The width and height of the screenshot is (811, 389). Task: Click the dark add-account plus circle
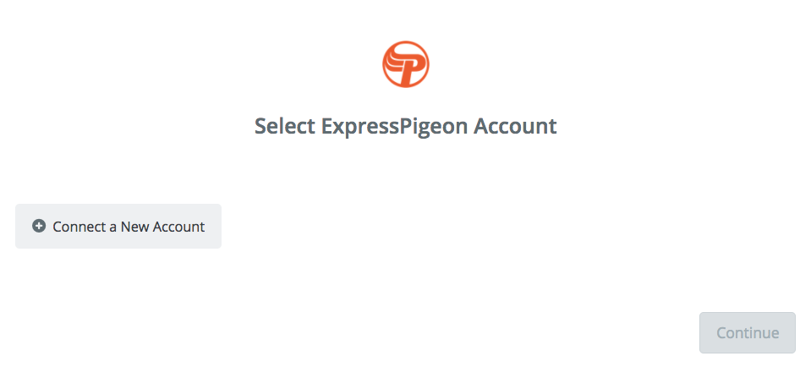(x=39, y=226)
